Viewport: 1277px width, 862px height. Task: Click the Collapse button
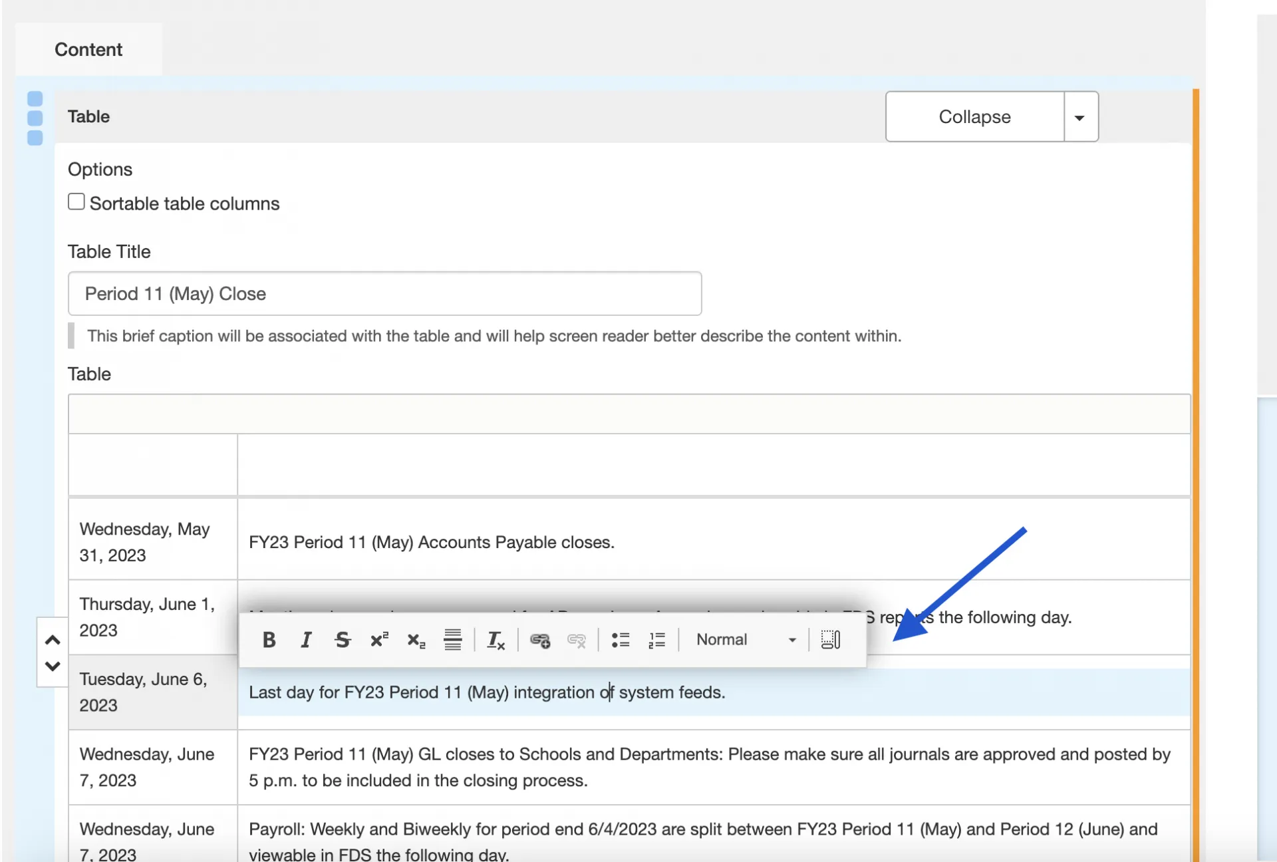coord(974,116)
